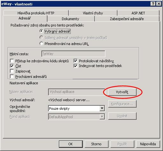This screenshot has width=163, height=151.
Task: Toggle Protokolovat návštěvy checkbox
Action: [x=75, y=61]
